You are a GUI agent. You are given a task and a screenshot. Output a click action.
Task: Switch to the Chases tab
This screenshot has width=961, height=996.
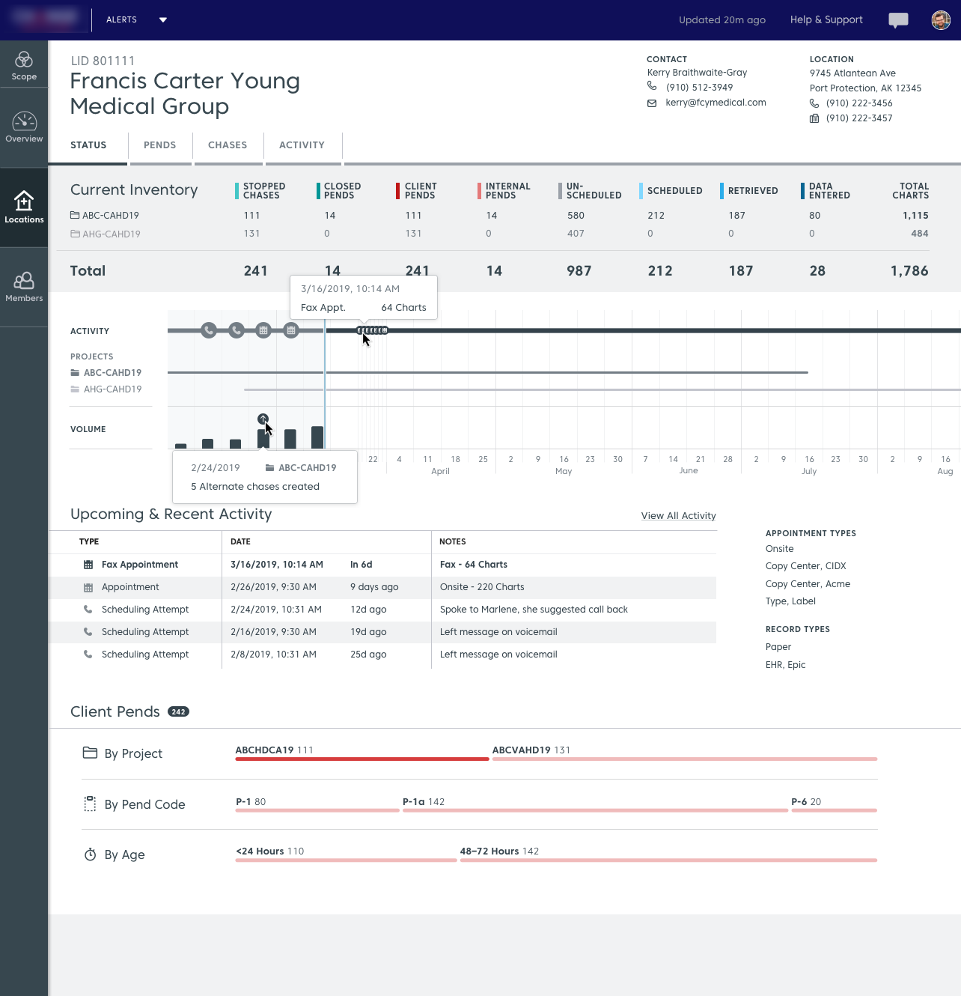click(x=228, y=145)
